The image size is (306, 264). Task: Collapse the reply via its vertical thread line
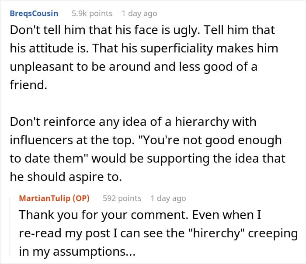tap(10, 226)
